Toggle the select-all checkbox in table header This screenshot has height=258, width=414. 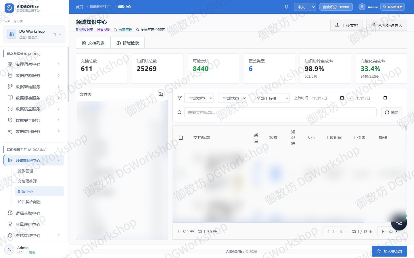(181, 138)
